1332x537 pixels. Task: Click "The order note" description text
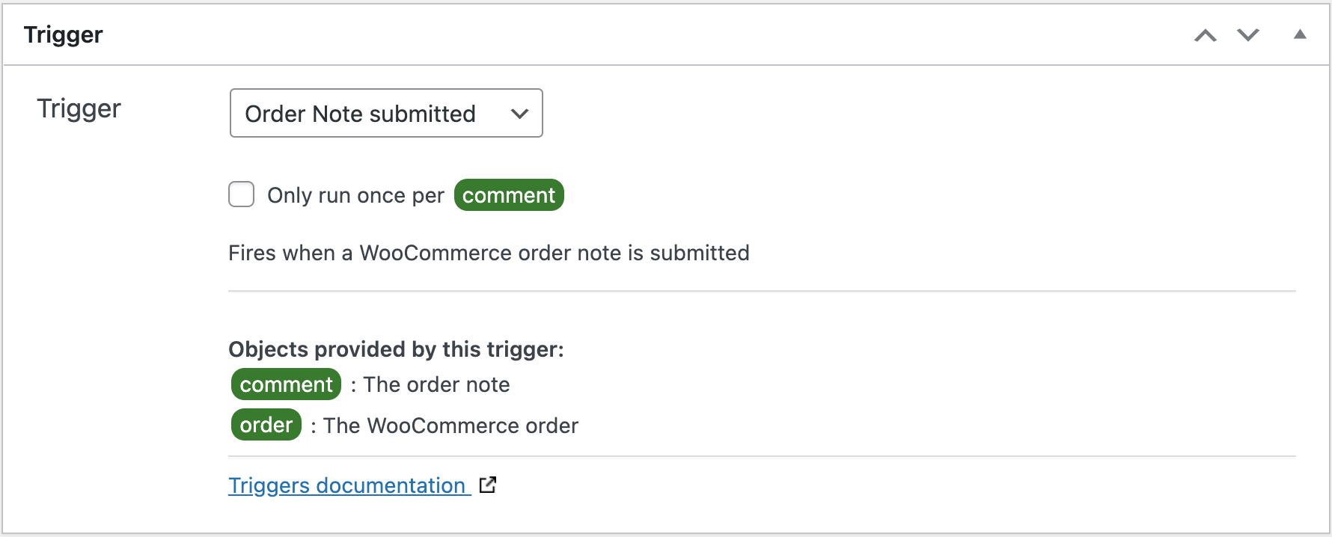[436, 384]
